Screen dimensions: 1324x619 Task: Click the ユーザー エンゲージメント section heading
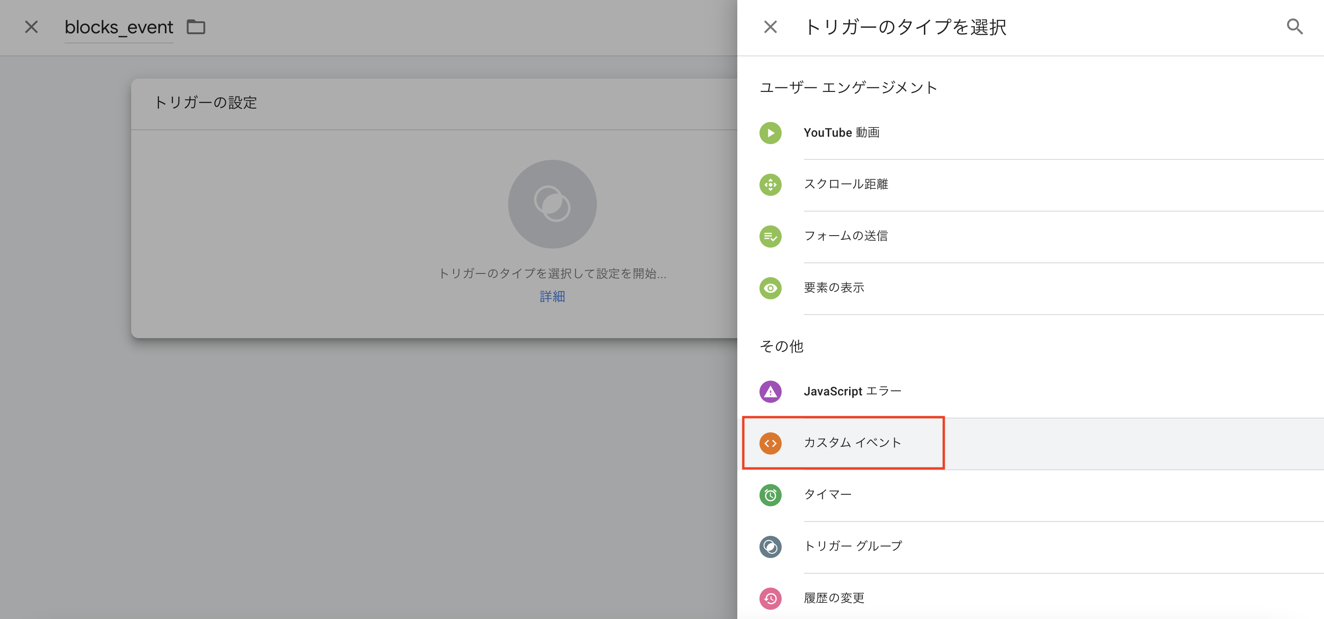click(x=848, y=88)
